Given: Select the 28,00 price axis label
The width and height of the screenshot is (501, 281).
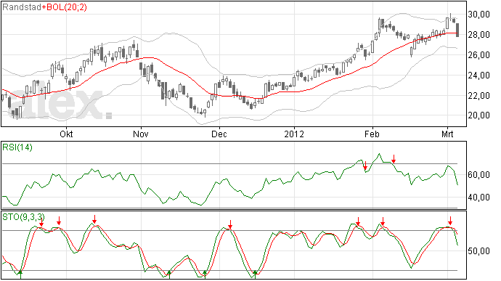Looking at the screenshot, I should (x=478, y=35).
